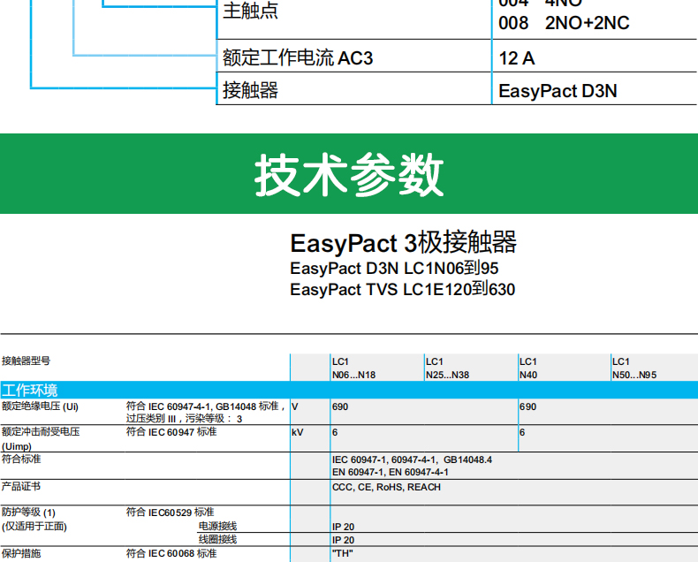Screen dimensions: 698x562
Task: Click '额定绝缘电压 (Ui)' row label
Action: pyautogui.click(x=40, y=406)
